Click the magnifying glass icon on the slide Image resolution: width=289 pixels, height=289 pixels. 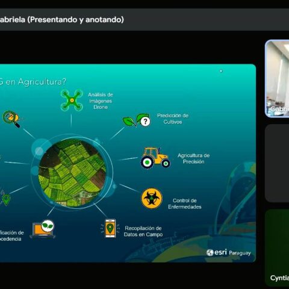(11, 119)
